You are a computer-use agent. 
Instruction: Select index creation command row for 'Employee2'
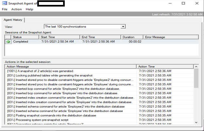[x=99, y=98]
